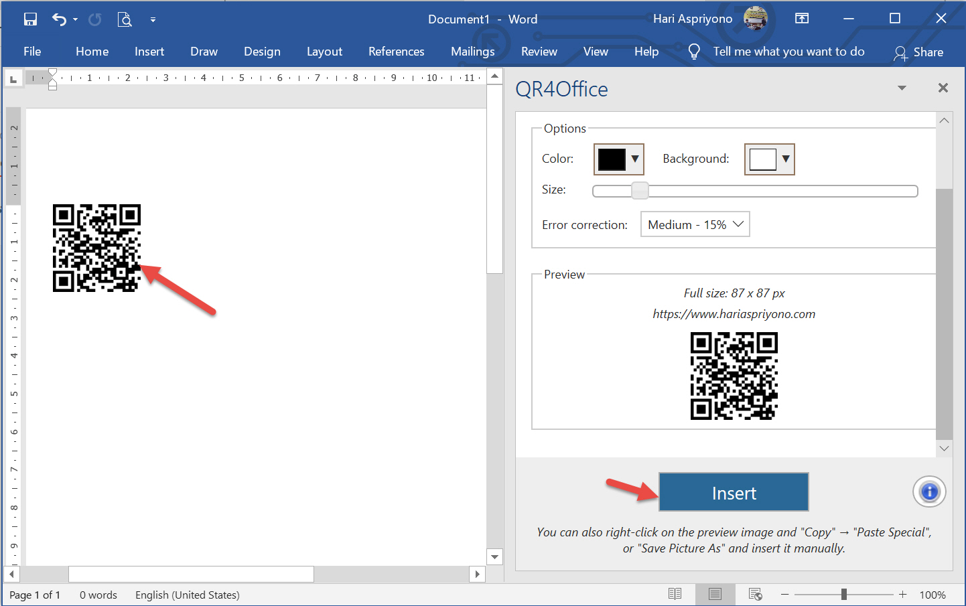Open the References ribbon tab
This screenshot has height=606, width=966.
pyautogui.click(x=396, y=51)
